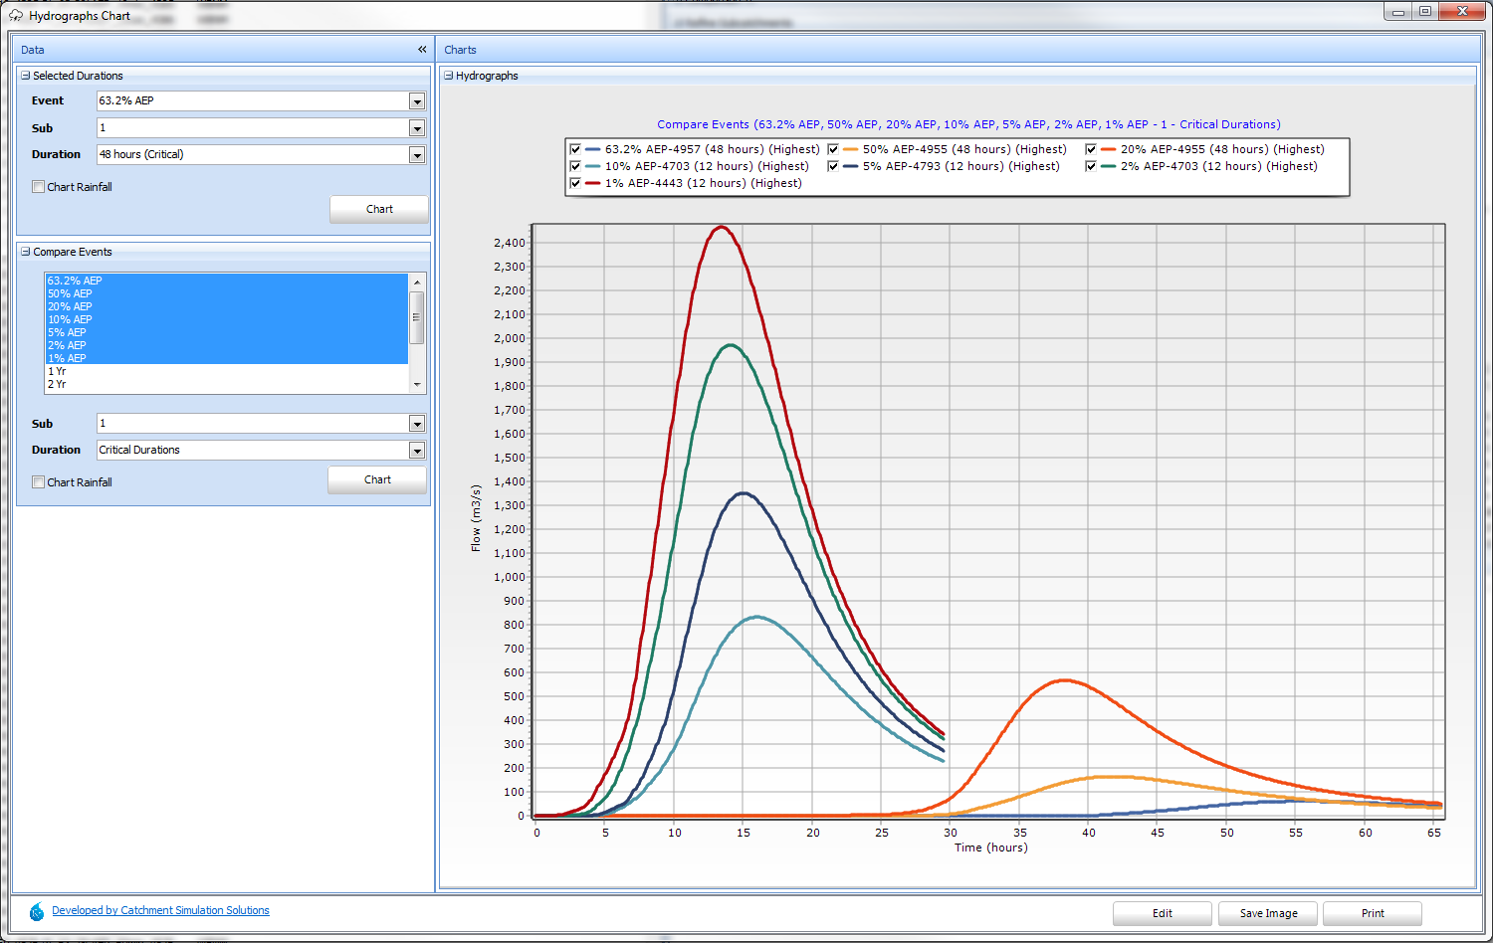Select 2 Yr in the events list

click(57, 384)
